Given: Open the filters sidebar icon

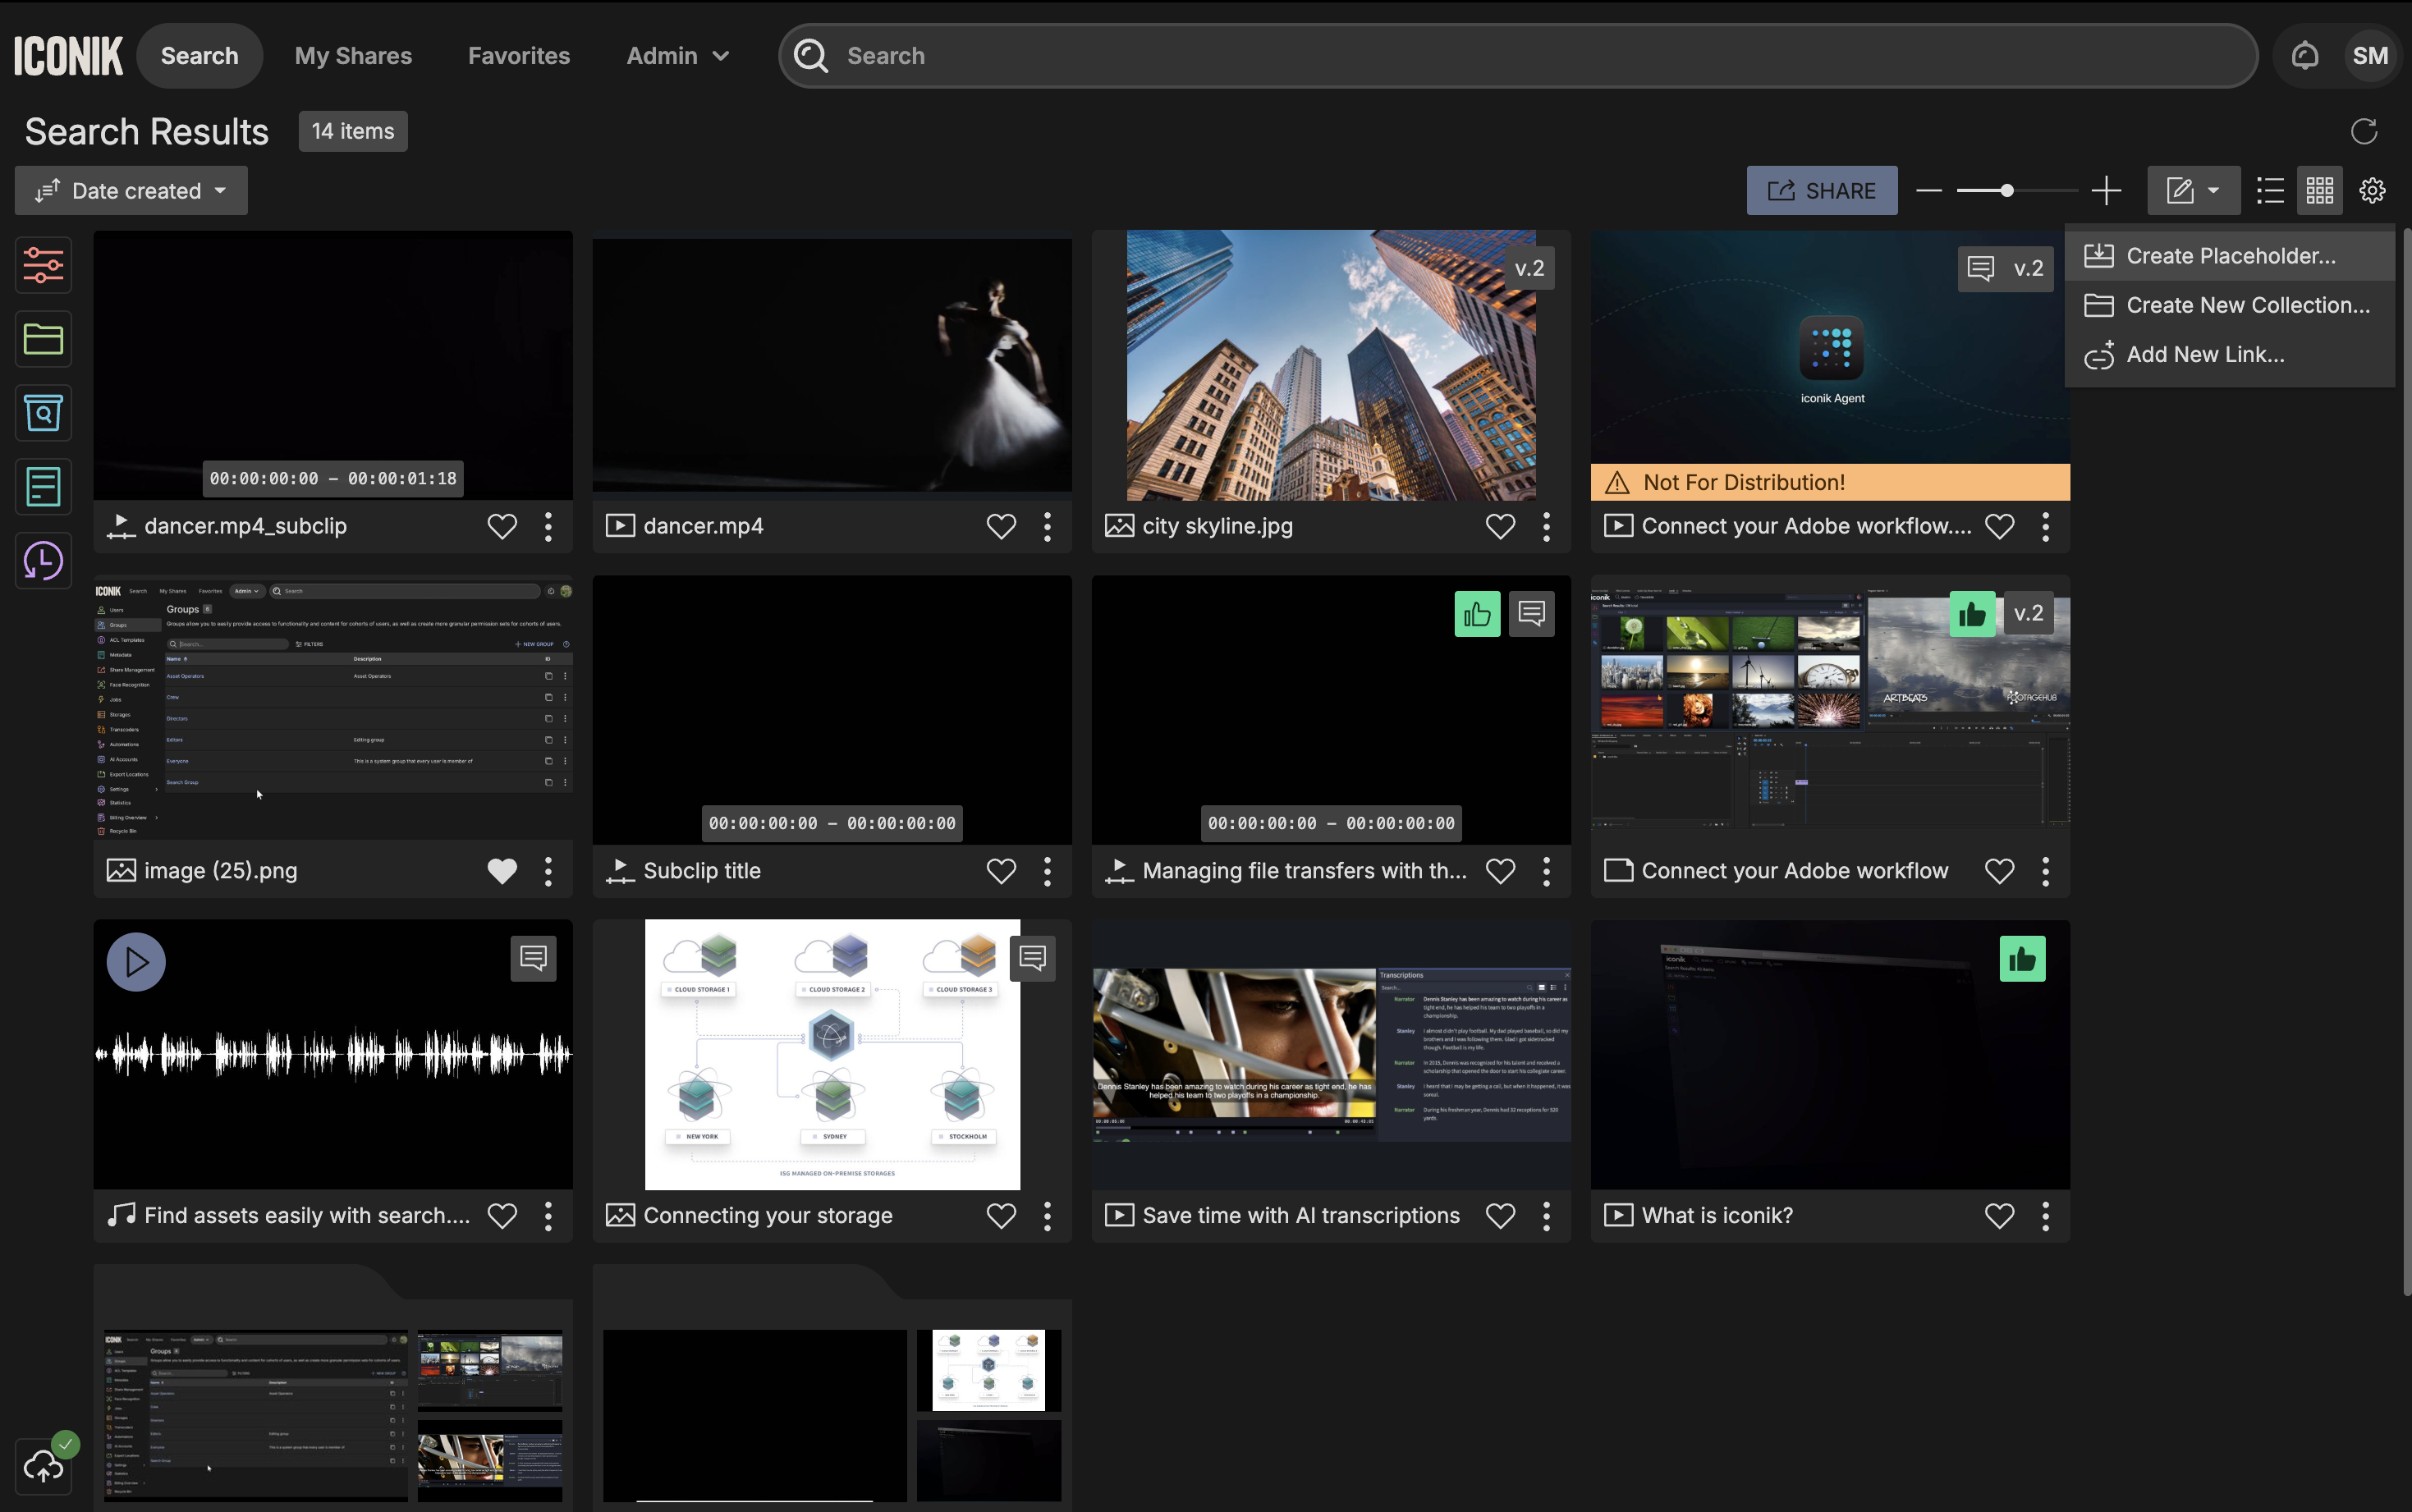Looking at the screenshot, I should 43,265.
